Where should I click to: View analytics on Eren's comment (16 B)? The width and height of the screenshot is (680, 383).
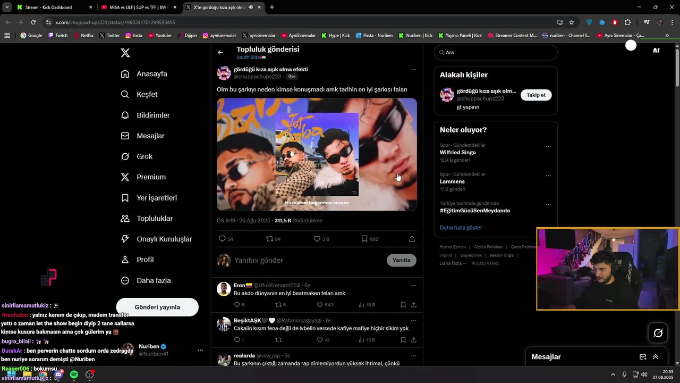367,305
